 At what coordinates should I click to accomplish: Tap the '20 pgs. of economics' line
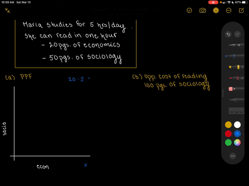pyautogui.click(x=81, y=45)
